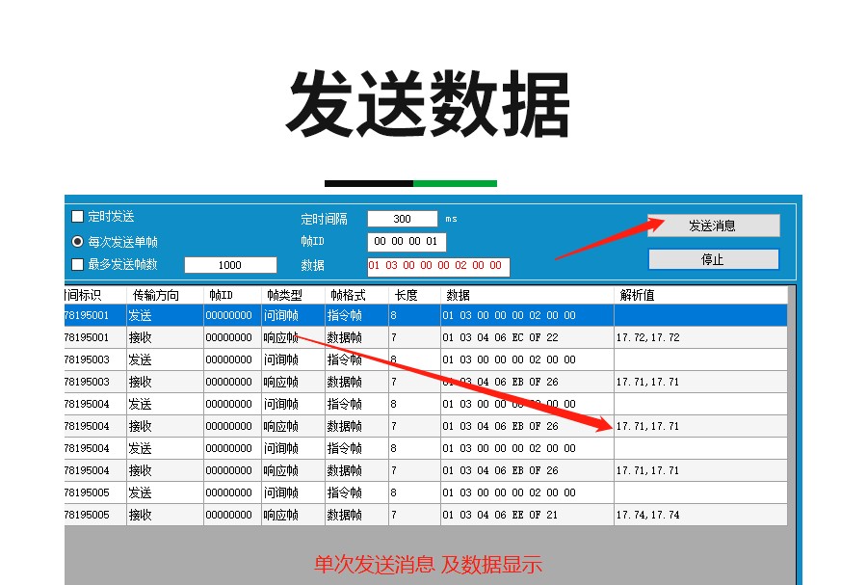The image size is (867, 585).
Task: Select the highlighted blue first table row
Action: 424,315
